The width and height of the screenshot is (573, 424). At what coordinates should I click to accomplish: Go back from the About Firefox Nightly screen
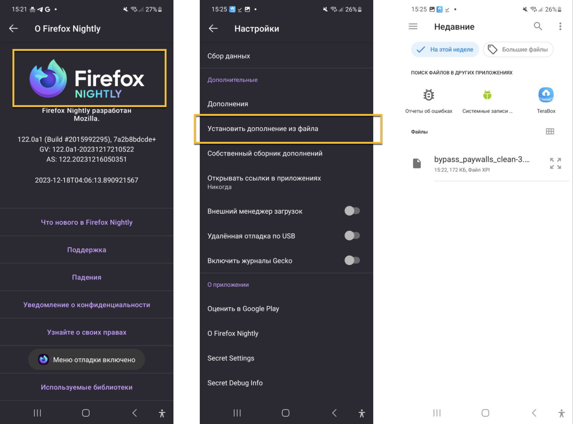tap(14, 29)
